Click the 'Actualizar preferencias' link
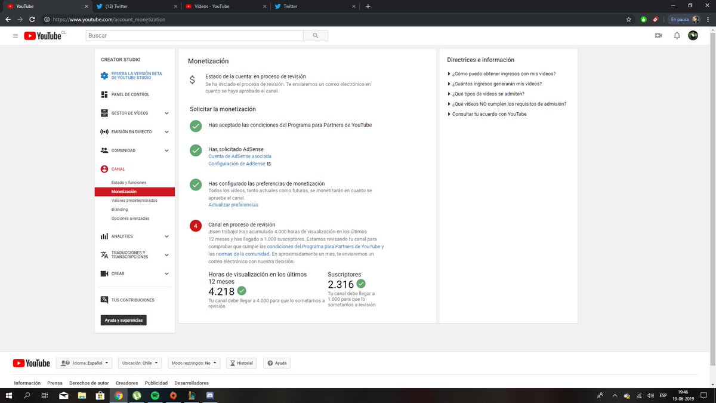Viewport: 716px width, 403px height. pyautogui.click(x=233, y=205)
